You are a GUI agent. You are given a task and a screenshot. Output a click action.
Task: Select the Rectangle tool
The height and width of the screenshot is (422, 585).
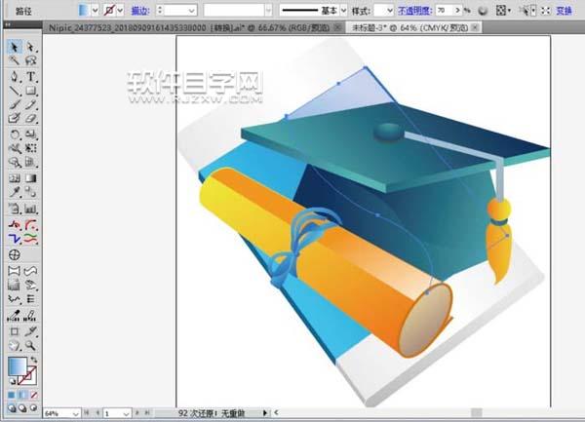pos(31,91)
